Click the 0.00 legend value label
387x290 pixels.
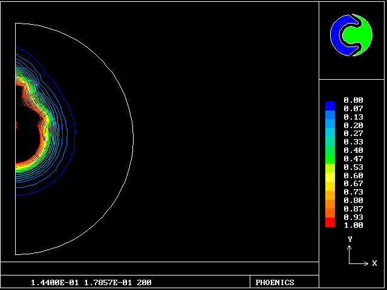[353, 100]
